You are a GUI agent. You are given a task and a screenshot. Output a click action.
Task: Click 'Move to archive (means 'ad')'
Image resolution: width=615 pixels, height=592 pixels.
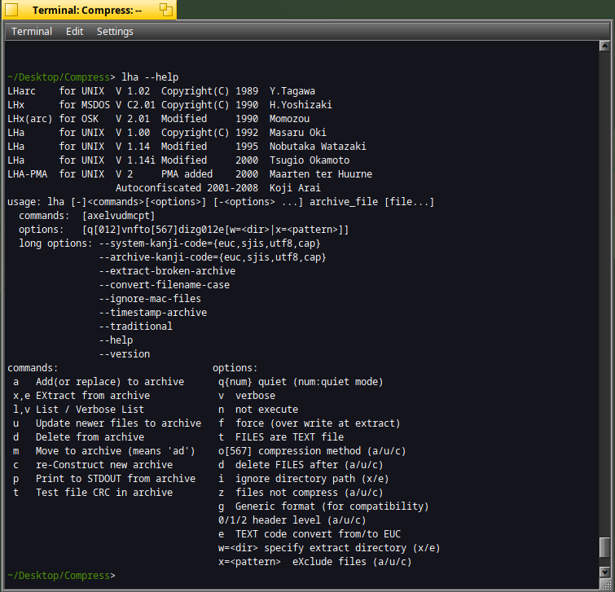pyautogui.click(x=116, y=451)
